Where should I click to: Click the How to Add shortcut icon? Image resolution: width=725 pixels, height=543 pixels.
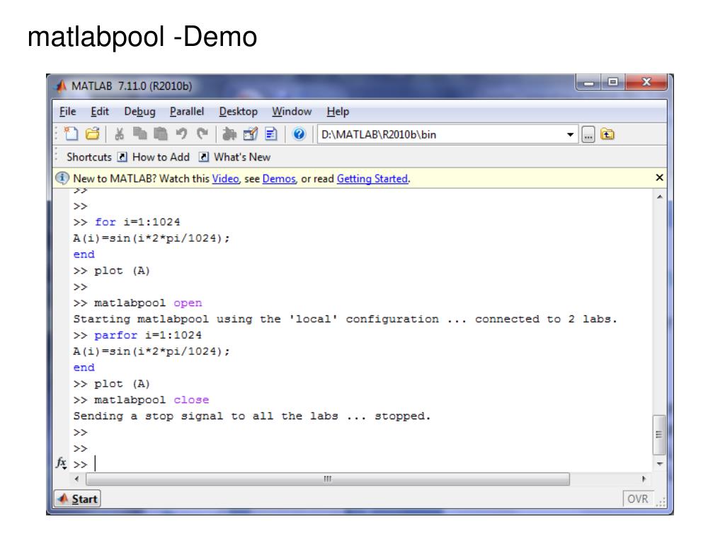pos(122,157)
